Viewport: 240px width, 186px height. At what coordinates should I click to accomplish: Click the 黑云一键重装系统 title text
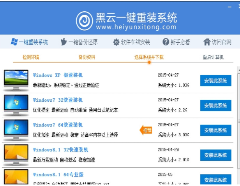tap(136, 17)
